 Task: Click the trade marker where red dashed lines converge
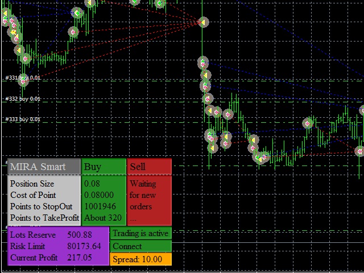pos(203,22)
